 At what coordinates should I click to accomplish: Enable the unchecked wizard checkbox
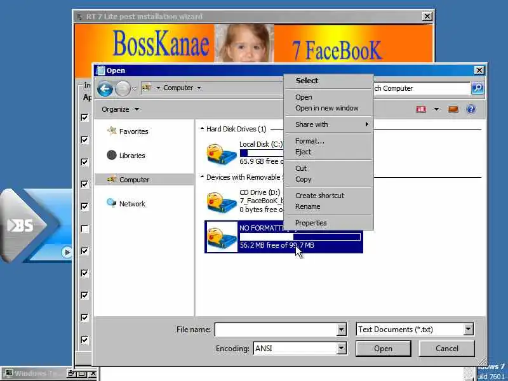[84, 229]
